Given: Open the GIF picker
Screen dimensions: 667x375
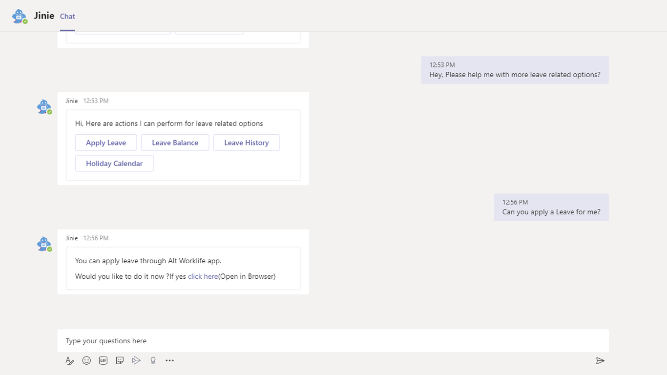Looking at the screenshot, I should 103,361.
